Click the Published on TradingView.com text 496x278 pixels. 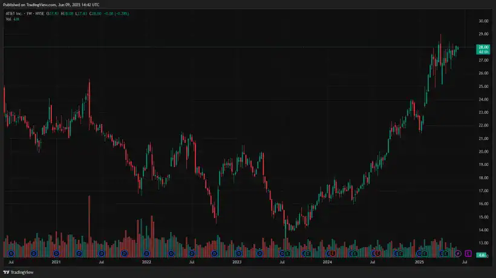[42, 4]
